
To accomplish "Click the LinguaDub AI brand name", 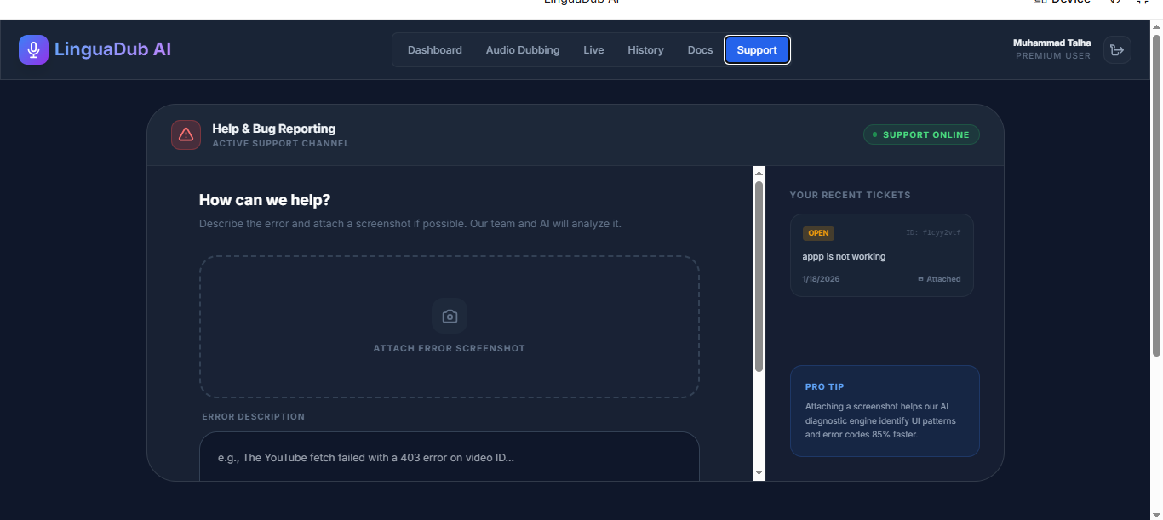I will pos(113,49).
